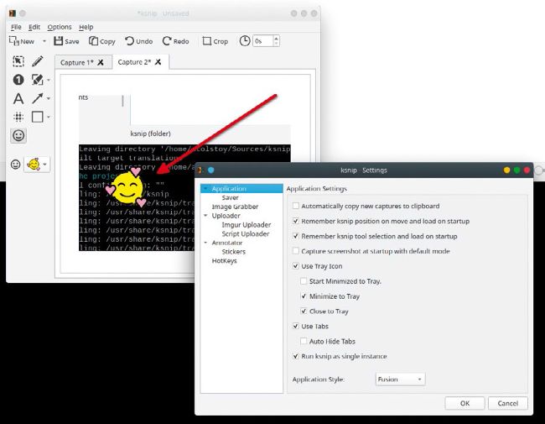Image resolution: width=545 pixels, height=424 pixels.
Task: Open the Edit menu
Action: [x=34, y=27]
